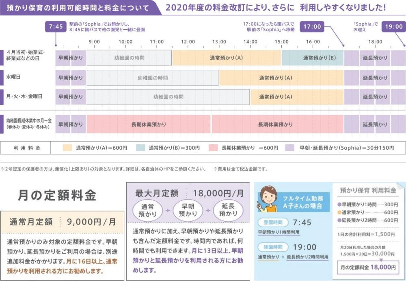Viewport: 406px width, 281px height.
Task: Click the 12:00 label on the time axis
Action: [188, 41]
